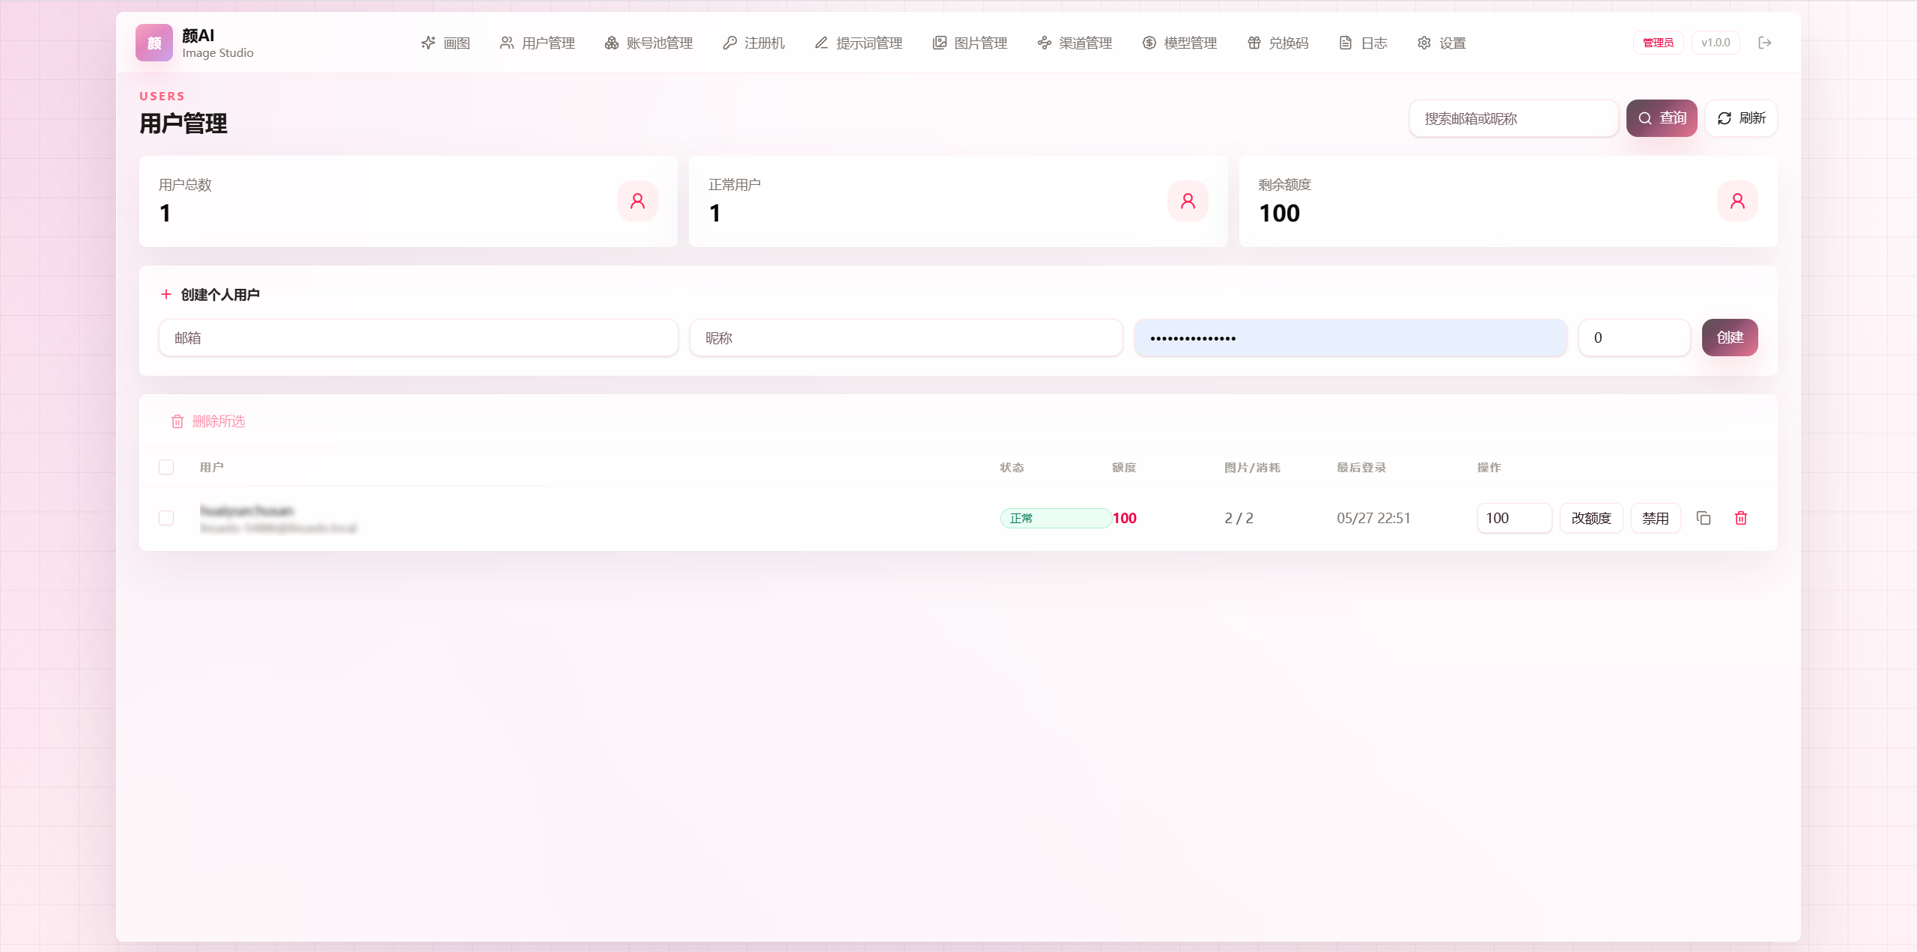Open 图片管理 section
The width and height of the screenshot is (1917, 952).
tap(970, 43)
